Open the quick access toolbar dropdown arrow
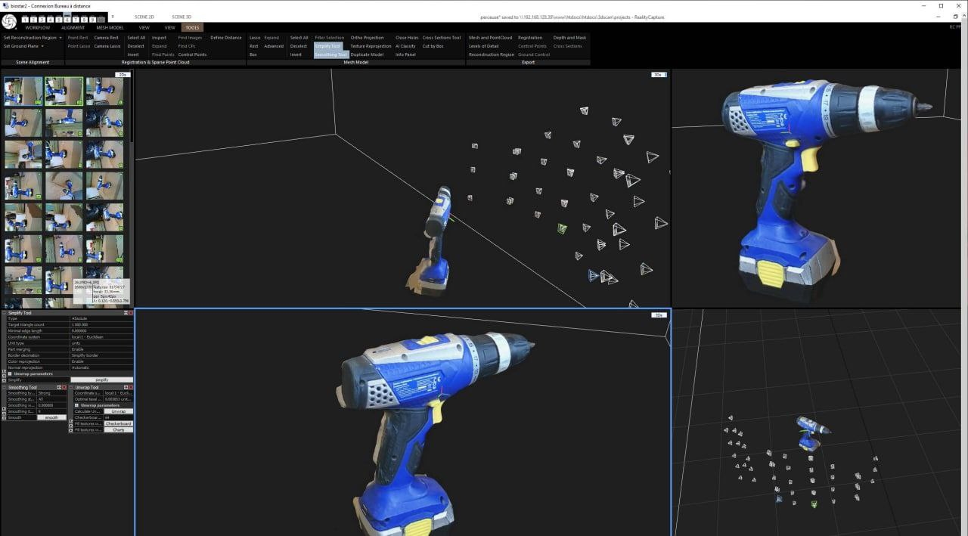This screenshot has height=536, width=968. (x=113, y=16)
